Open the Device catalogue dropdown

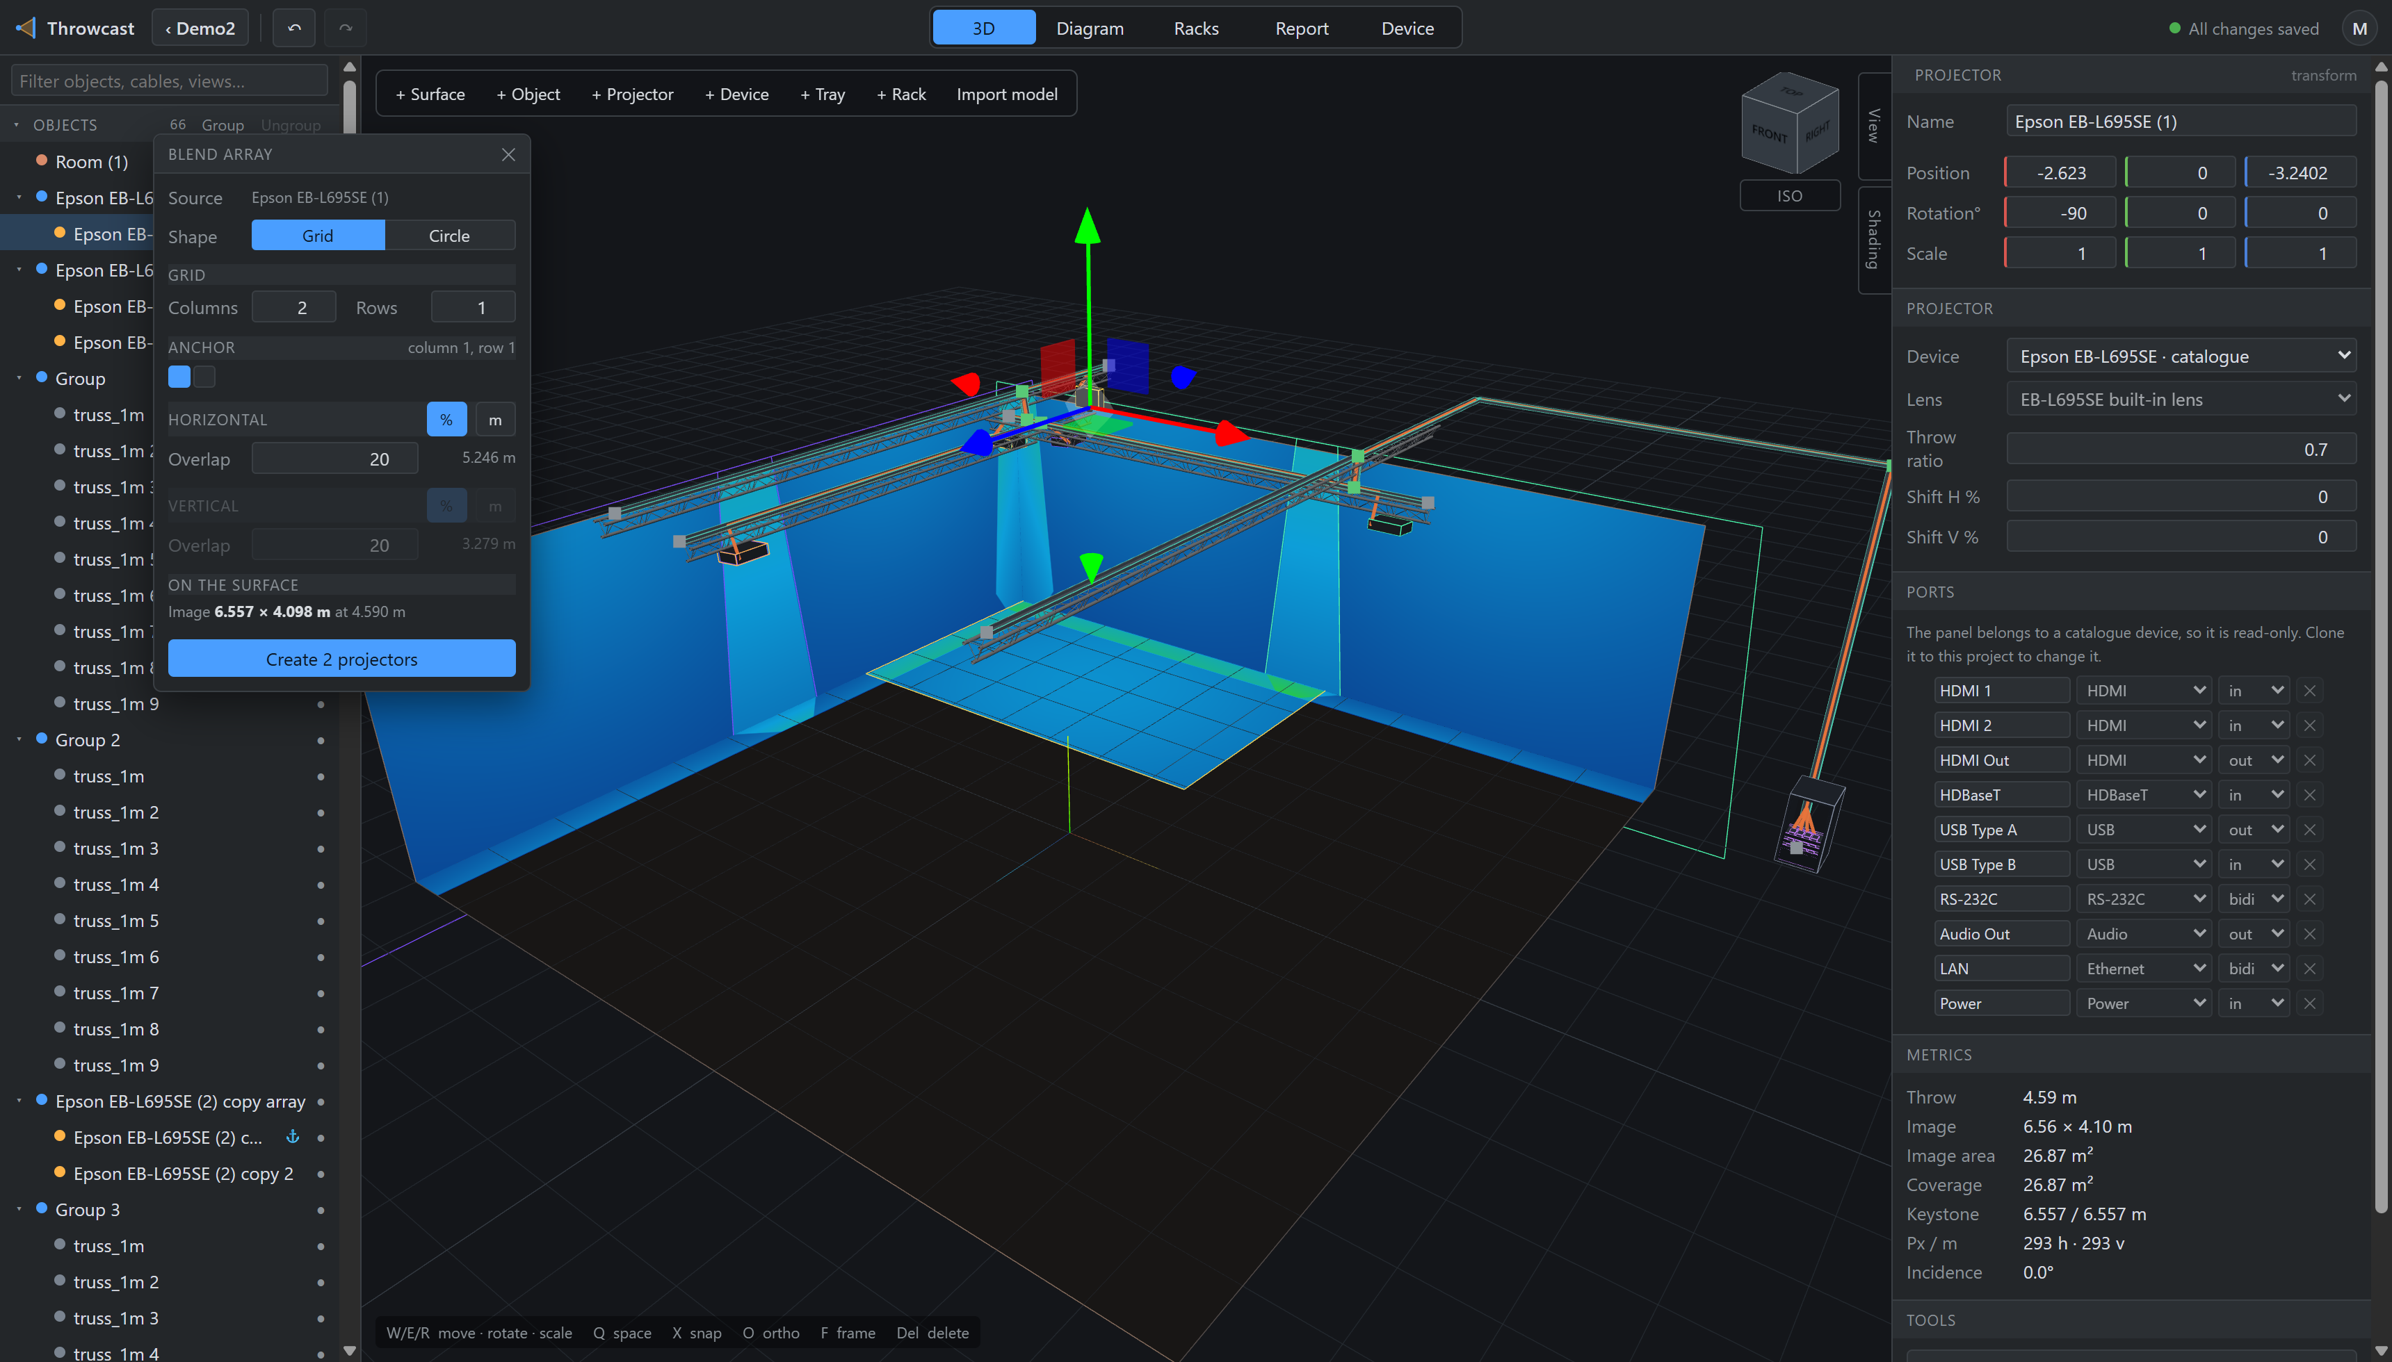2181,356
